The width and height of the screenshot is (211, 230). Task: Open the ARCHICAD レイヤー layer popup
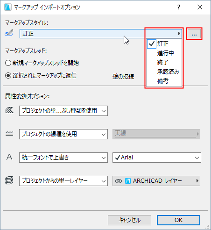click(156, 181)
